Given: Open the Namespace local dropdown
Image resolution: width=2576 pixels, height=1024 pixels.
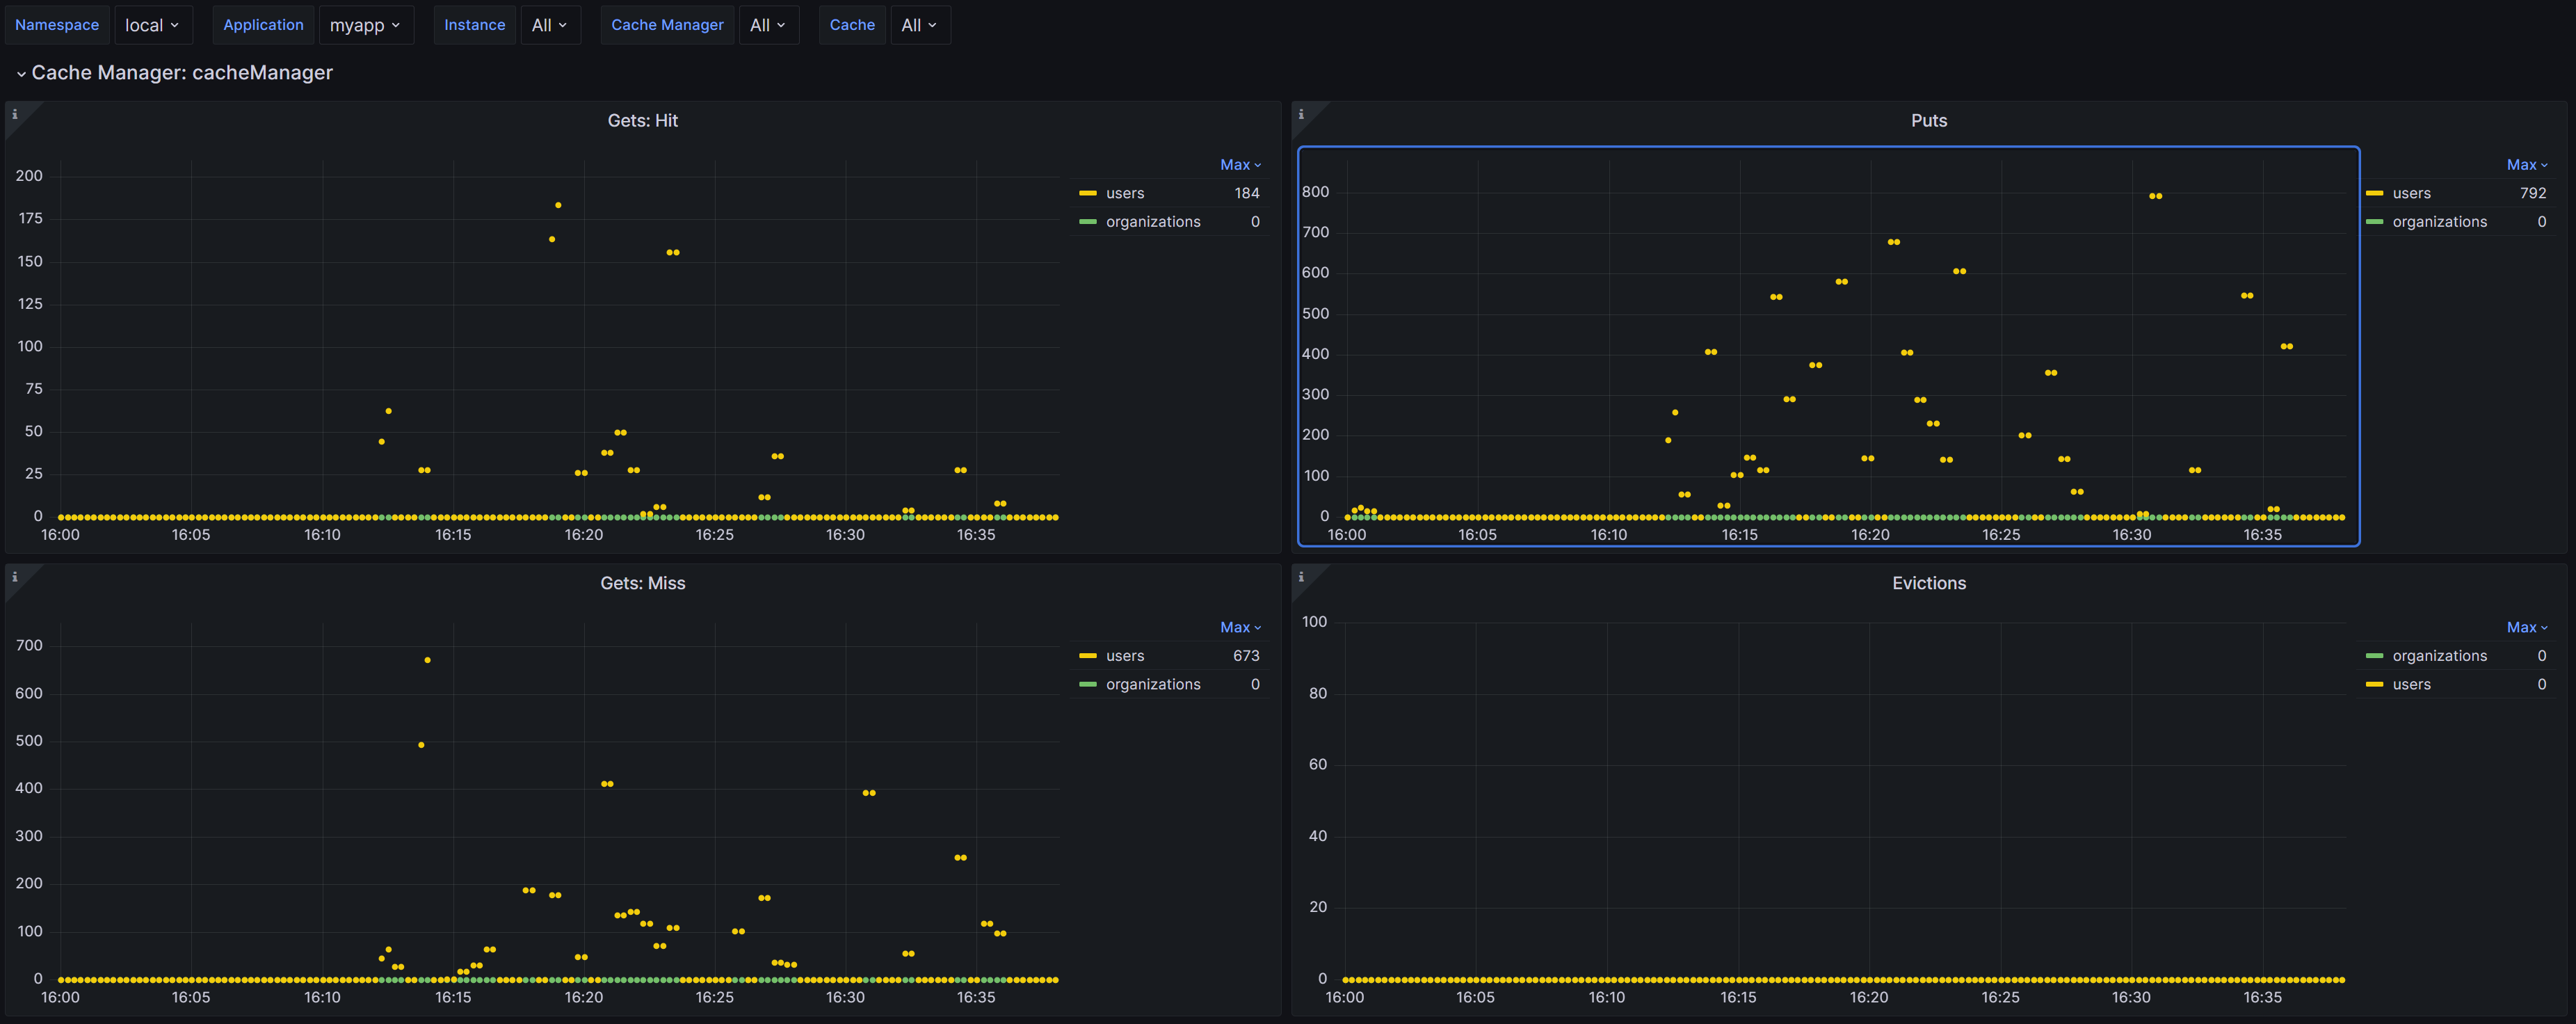Looking at the screenshot, I should (152, 25).
